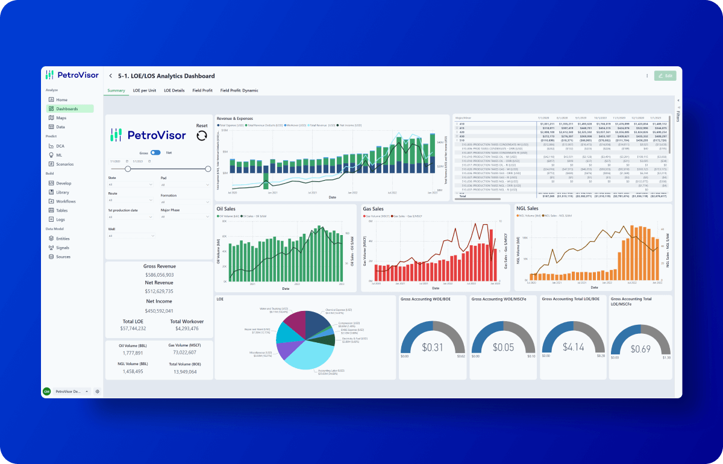Collapse row 510 in the Major/Minor table
Viewport: 723px width, 464px height.
456,139
